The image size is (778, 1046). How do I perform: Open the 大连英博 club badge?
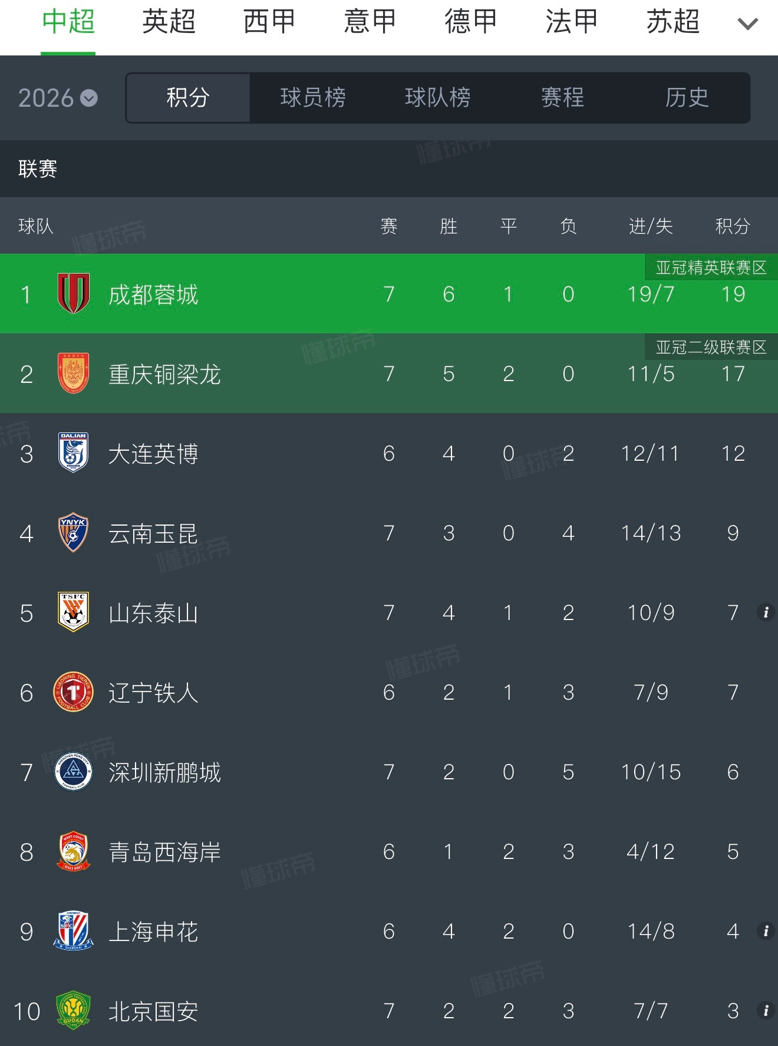(73, 453)
